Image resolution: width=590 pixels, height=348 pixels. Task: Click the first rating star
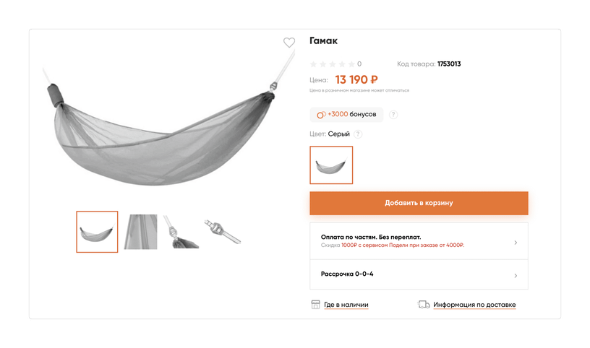pyautogui.click(x=313, y=64)
